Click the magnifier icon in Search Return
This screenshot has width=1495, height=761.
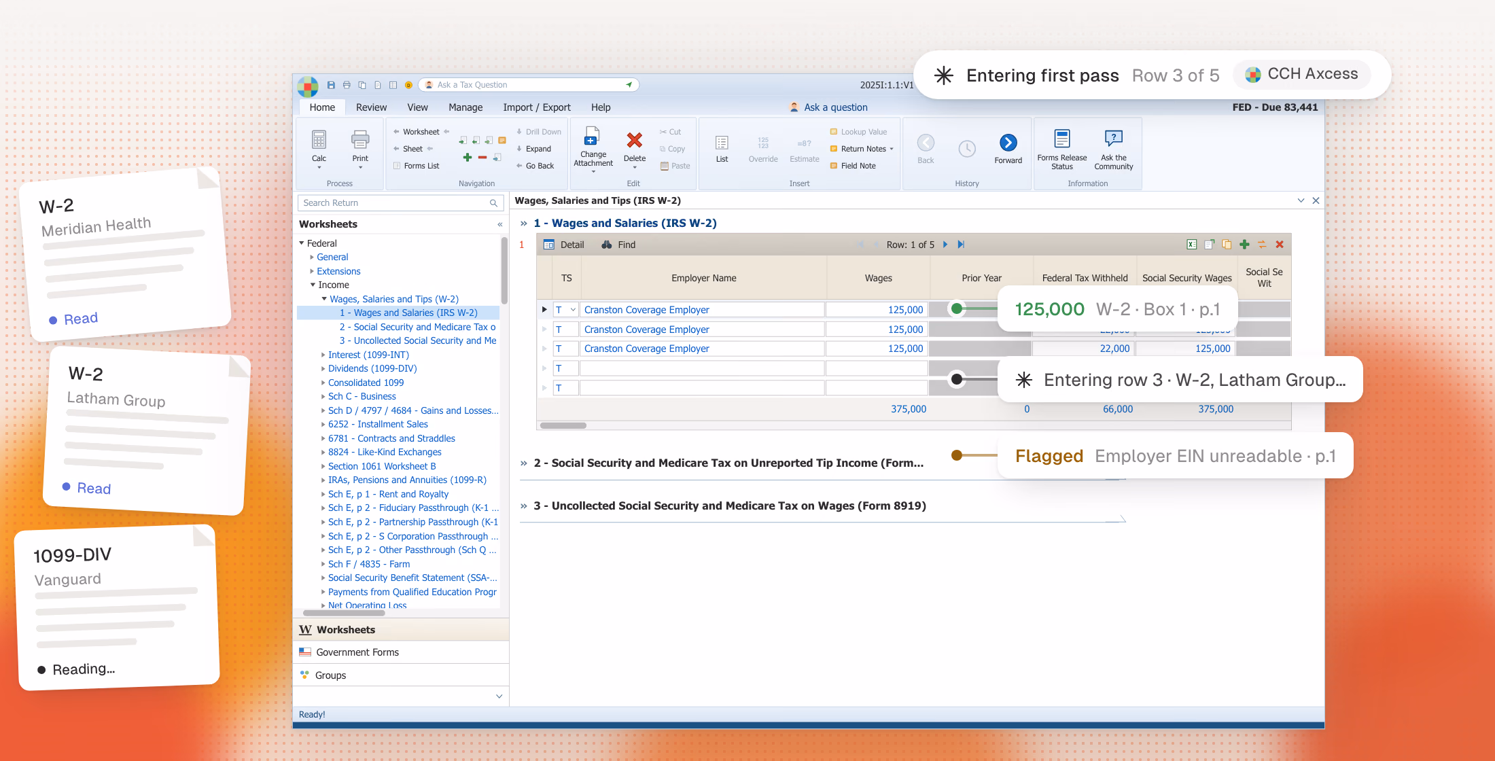pyautogui.click(x=494, y=203)
